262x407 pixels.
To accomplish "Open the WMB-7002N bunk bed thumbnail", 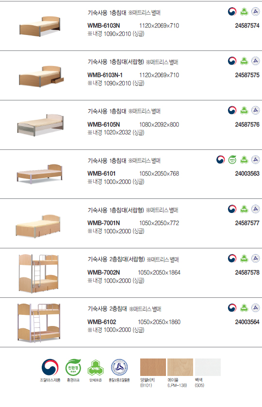I will tap(39, 273).
